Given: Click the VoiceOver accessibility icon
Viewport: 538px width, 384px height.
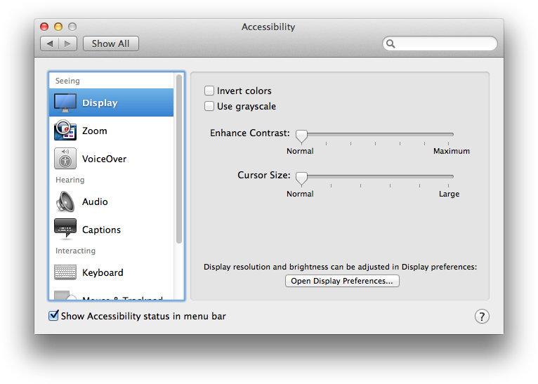Looking at the screenshot, I should click(65, 159).
